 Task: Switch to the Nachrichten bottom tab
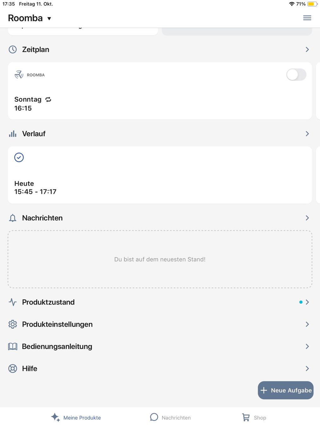(170, 418)
